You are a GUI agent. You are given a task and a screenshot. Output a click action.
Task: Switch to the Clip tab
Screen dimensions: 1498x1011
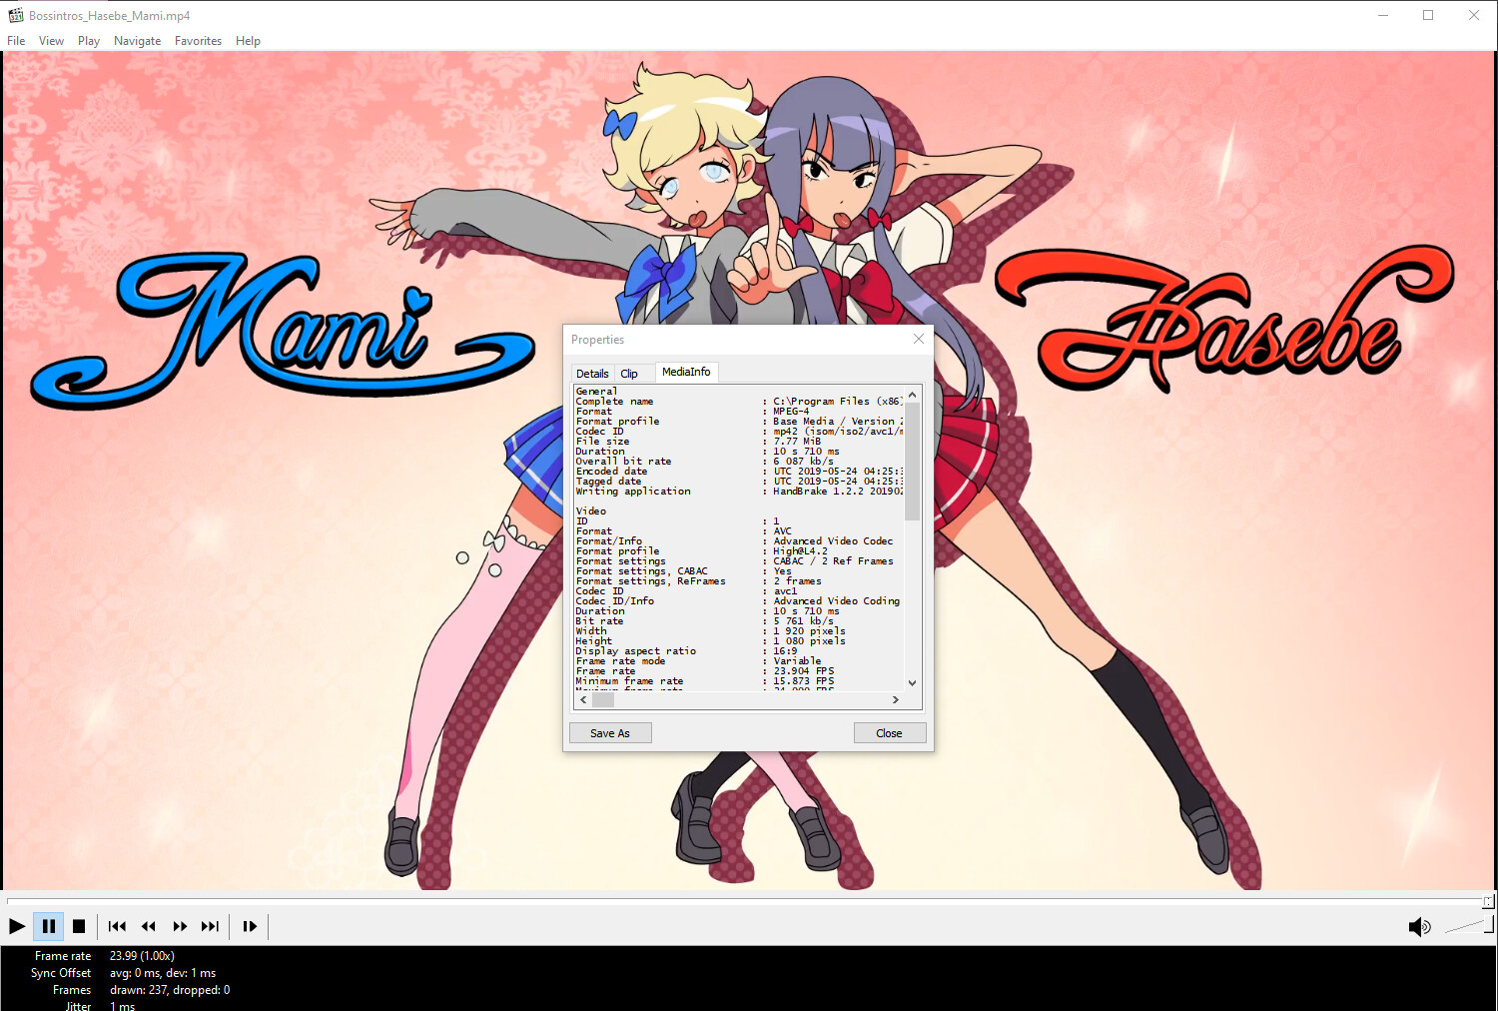click(629, 374)
